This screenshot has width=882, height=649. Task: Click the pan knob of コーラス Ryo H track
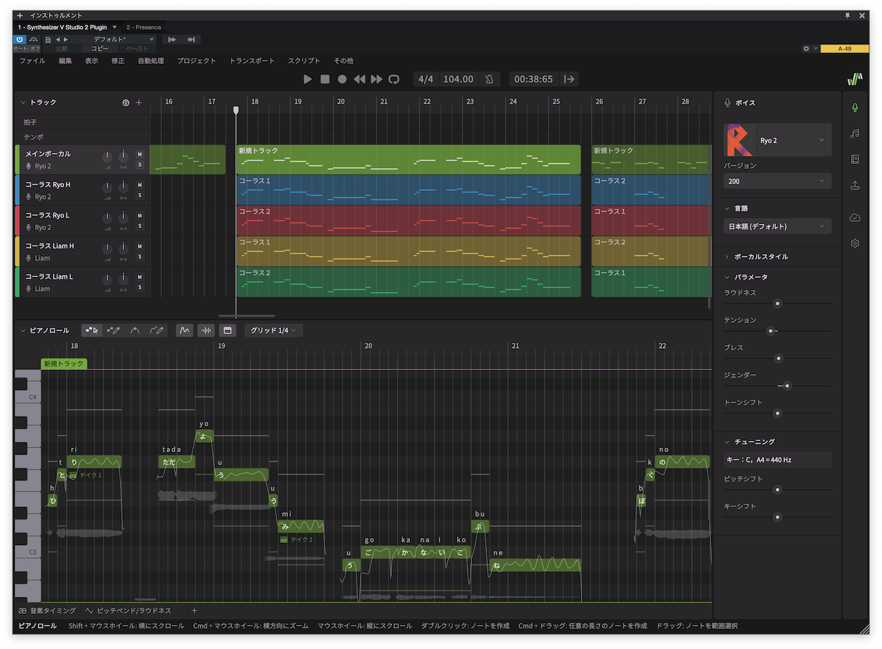click(x=123, y=187)
